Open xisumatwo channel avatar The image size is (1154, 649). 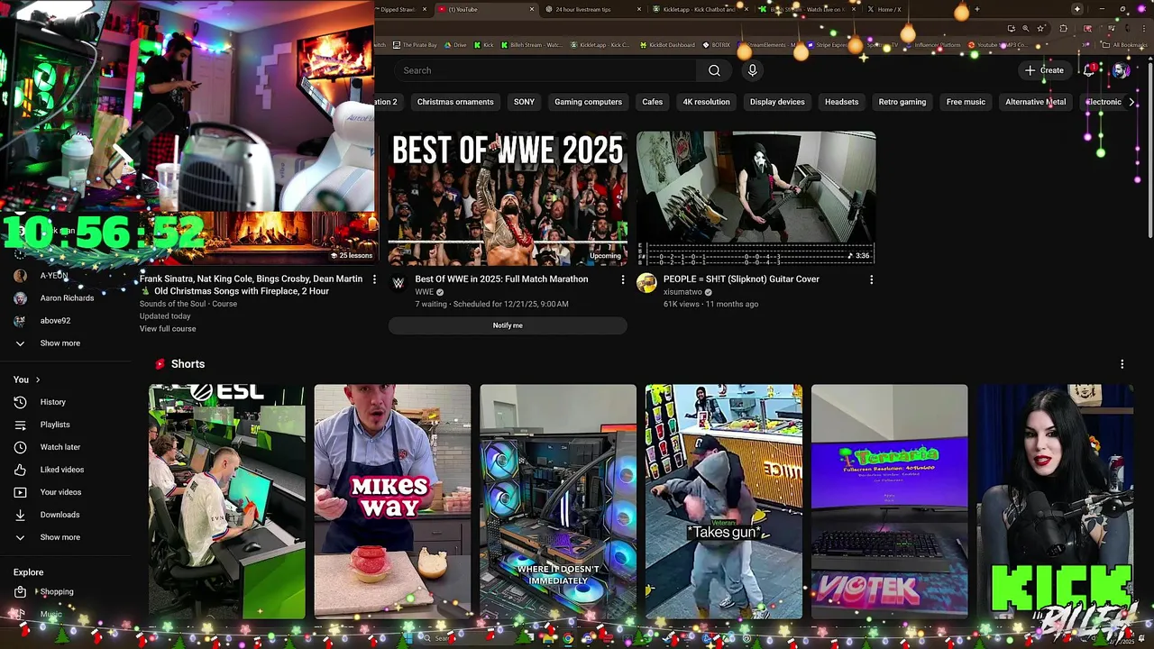point(646,284)
